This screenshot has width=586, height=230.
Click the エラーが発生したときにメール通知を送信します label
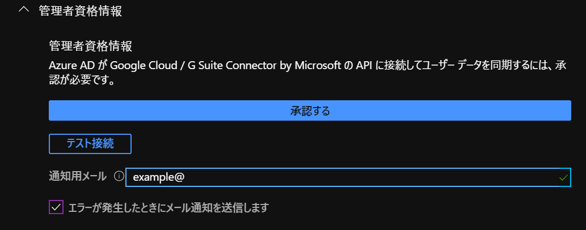coord(167,207)
